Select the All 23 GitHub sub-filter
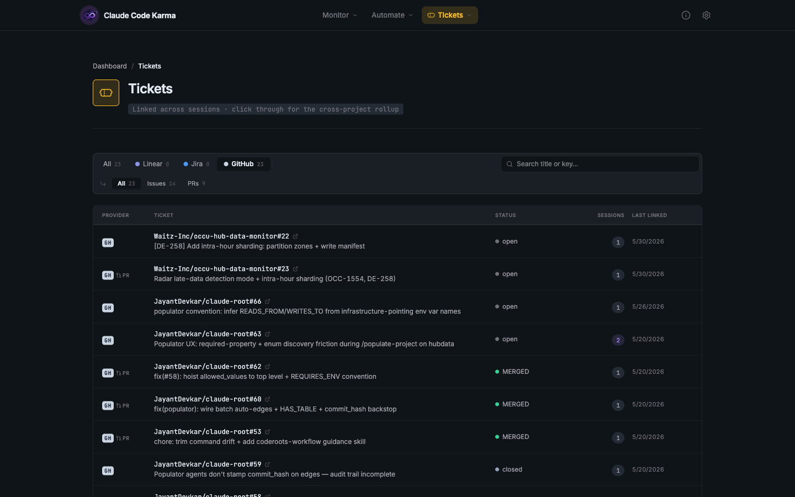 pos(126,183)
